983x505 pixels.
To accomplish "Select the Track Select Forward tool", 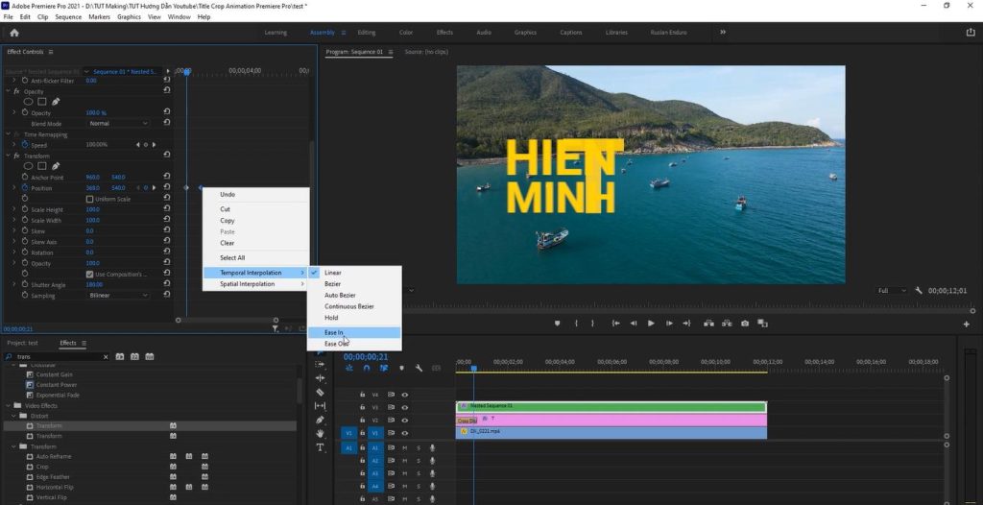I will point(320,365).
